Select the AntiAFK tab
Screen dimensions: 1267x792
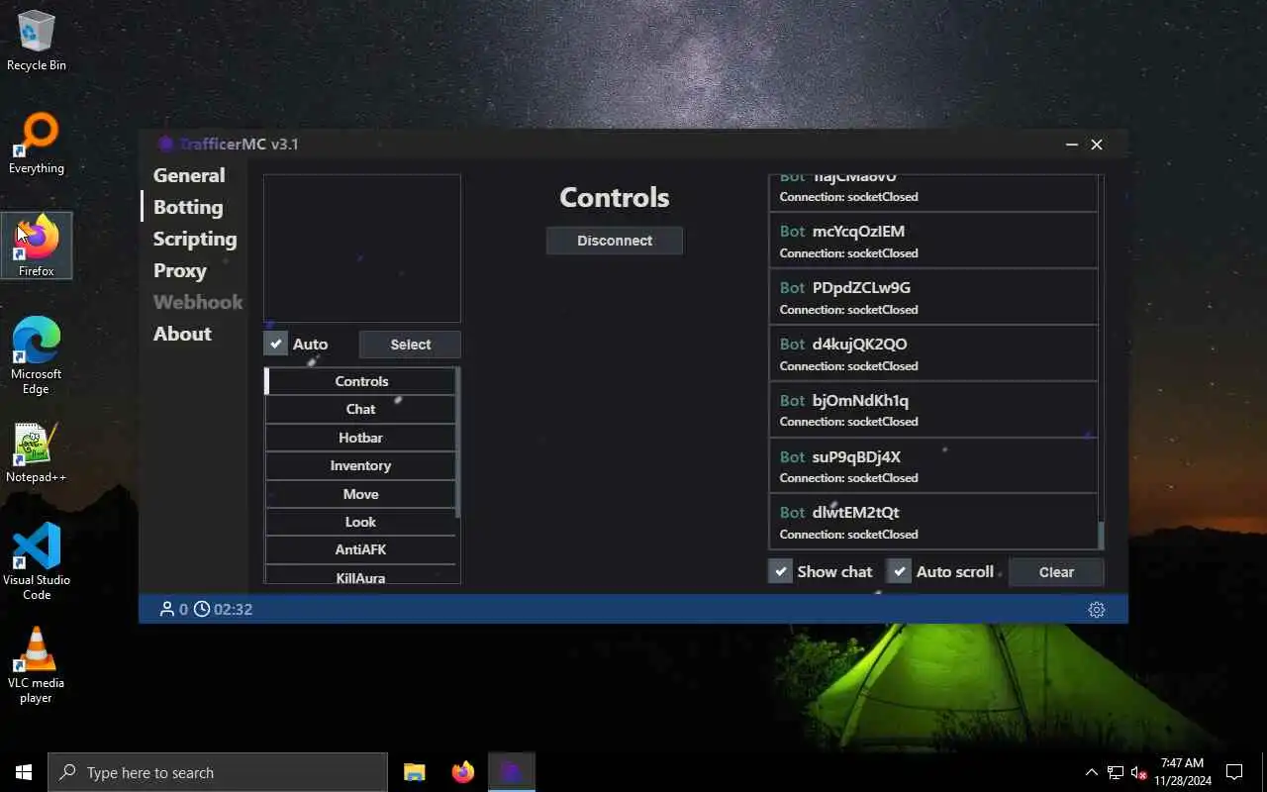pyautogui.click(x=360, y=549)
